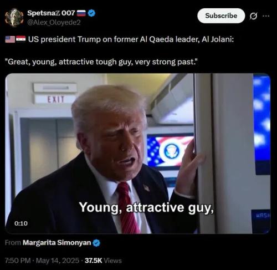Play the Trump video clip
277x270 pixels.
coord(138,154)
